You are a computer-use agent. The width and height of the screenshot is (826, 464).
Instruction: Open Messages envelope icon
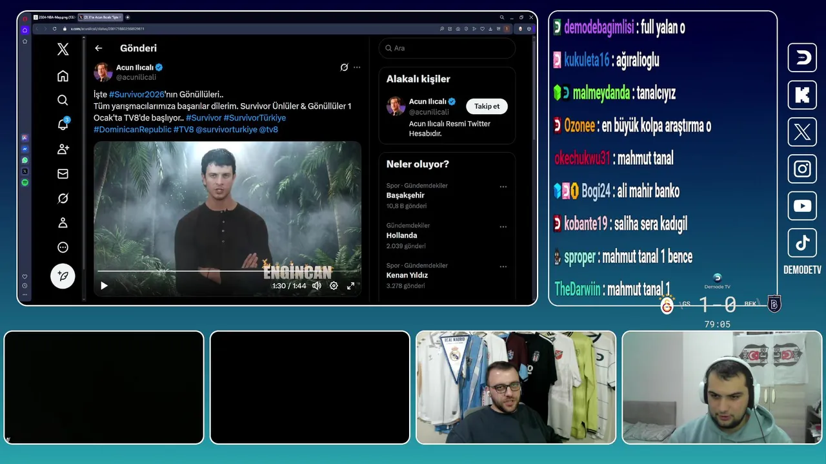(x=63, y=173)
